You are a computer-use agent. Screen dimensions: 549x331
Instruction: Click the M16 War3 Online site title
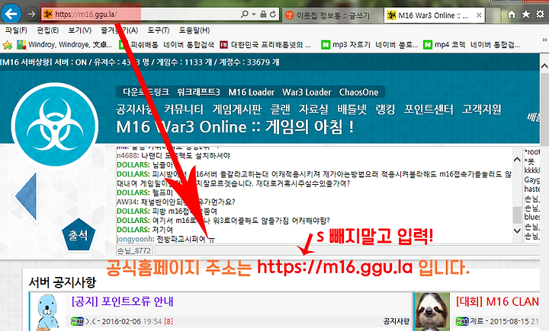click(x=235, y=126)
